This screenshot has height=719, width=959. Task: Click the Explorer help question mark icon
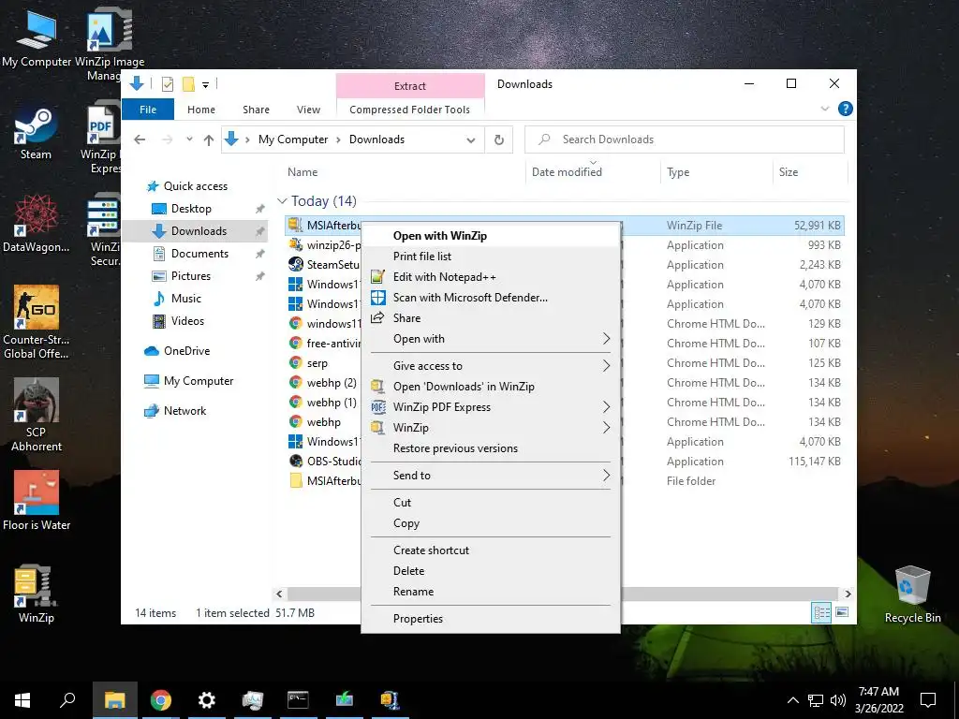tap(846, 109)
